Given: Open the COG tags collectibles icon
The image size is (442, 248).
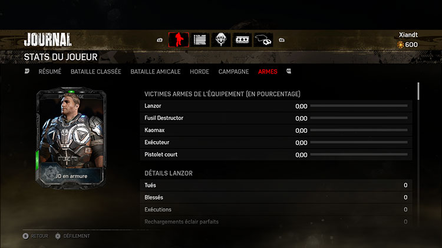Looking at the screenshot, I should tap(263, 39).
